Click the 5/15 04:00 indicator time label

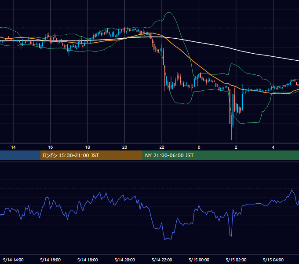pos(273,260)
